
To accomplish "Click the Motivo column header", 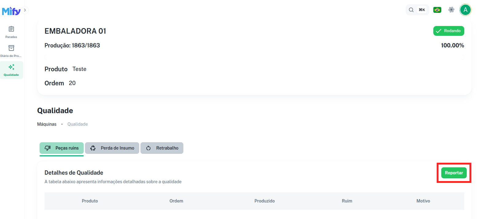I will 423,201.
